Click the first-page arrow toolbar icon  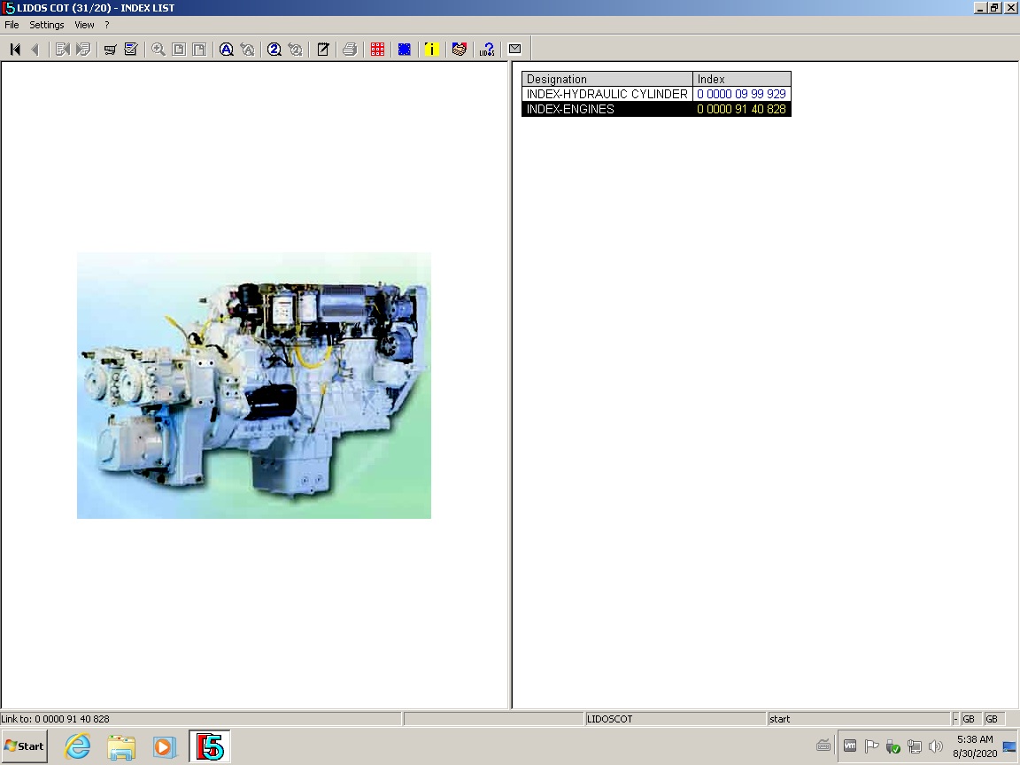coord(16,50)
